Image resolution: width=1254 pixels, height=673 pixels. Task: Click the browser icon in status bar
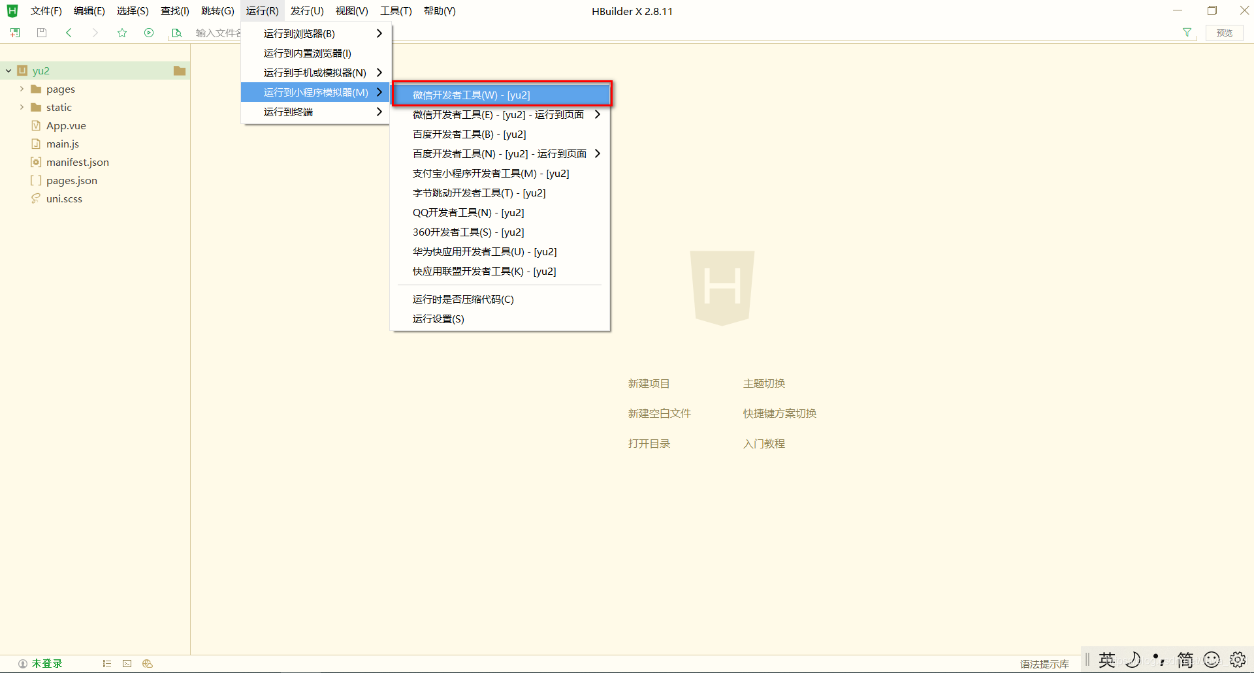click(148, 663)
